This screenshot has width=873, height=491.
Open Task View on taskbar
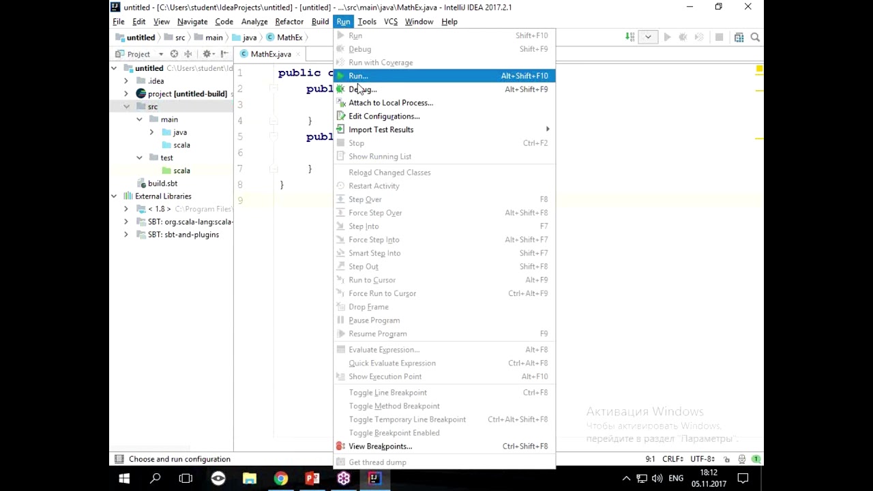point(186,478)
